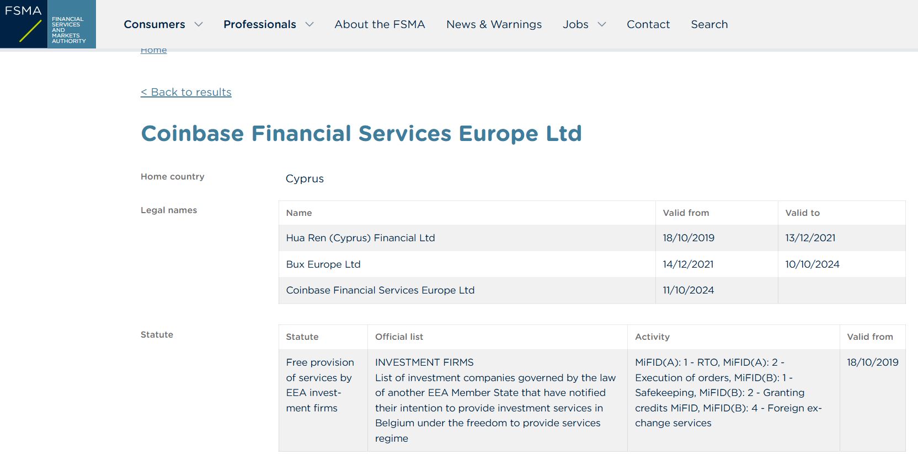Expand the Consumers dropdown chevron
Screen dimensions: 918x461
[199, 24]
